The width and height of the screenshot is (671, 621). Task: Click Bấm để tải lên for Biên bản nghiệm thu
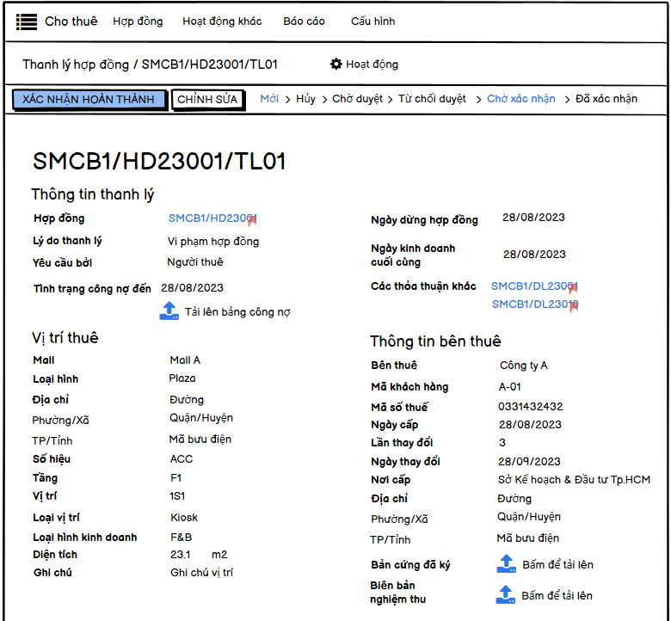click(x=557, y=595)
